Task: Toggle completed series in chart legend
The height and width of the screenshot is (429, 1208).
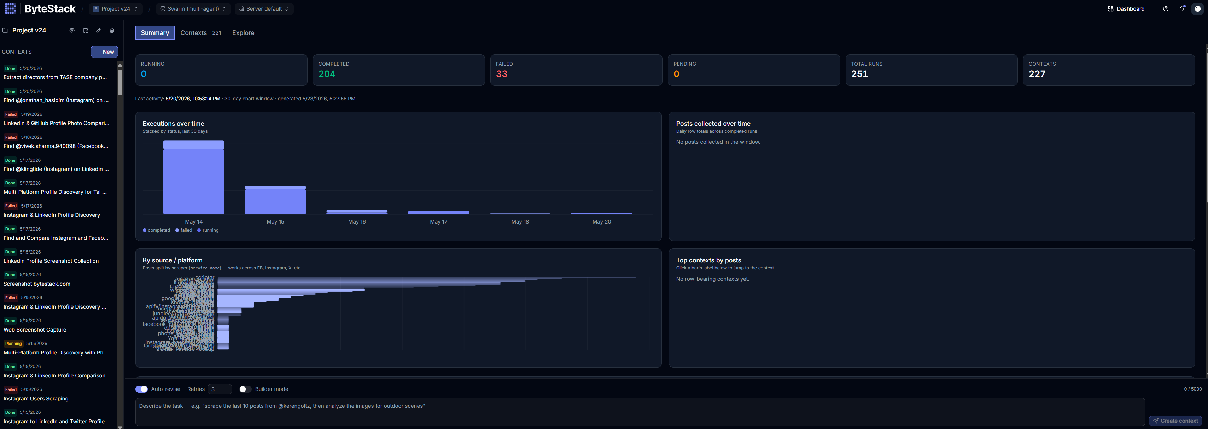Action: point(156,230)
